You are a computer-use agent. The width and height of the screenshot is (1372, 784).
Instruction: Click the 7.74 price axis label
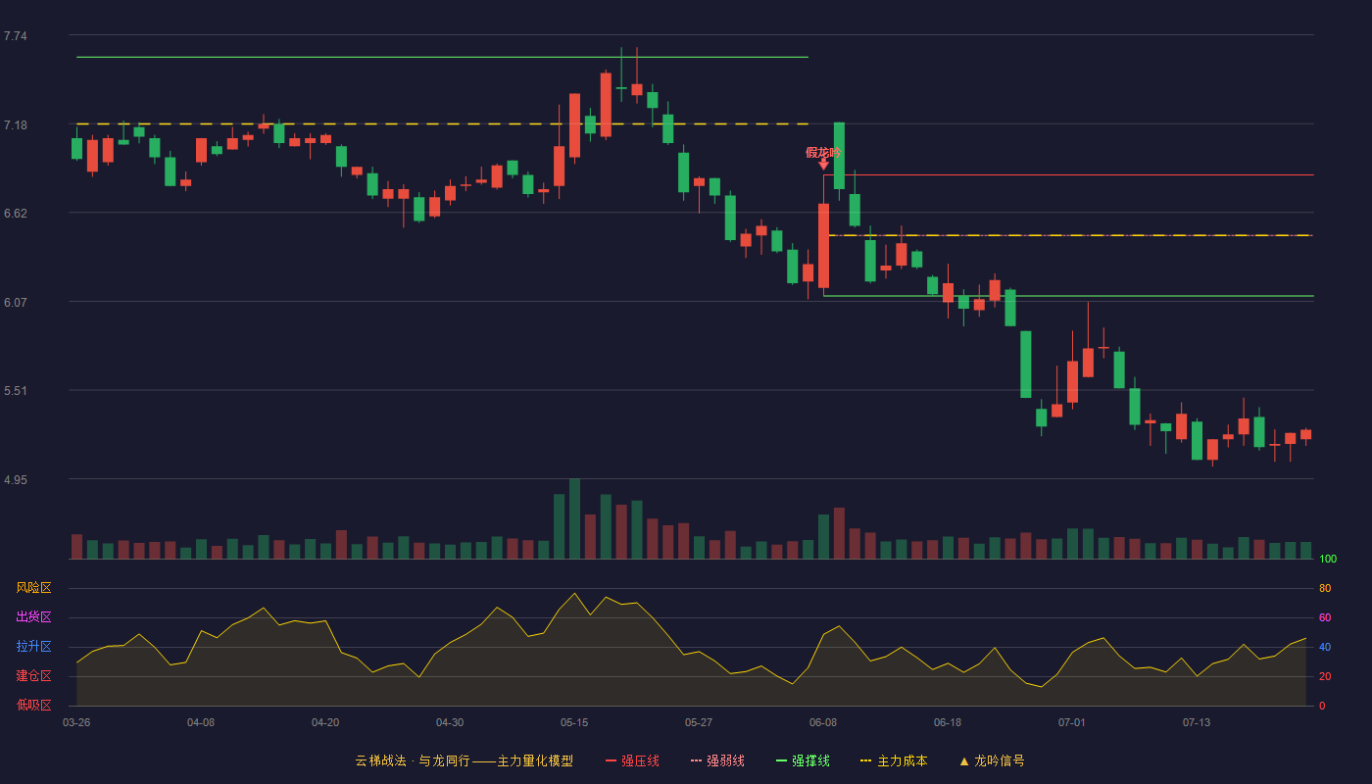coord(16,36)
